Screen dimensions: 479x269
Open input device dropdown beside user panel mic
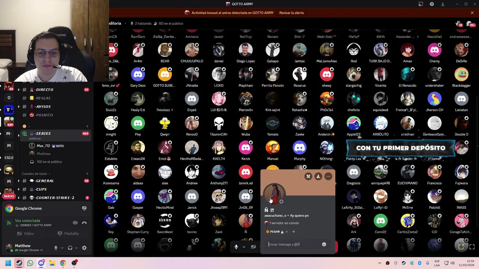(x=61, y=248)
